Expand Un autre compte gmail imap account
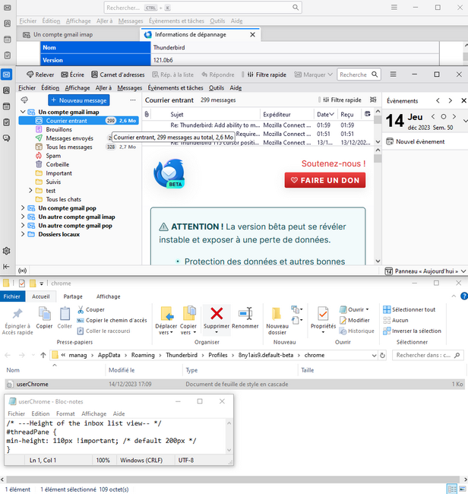468x494 pixels. click(x=23, y=217)
